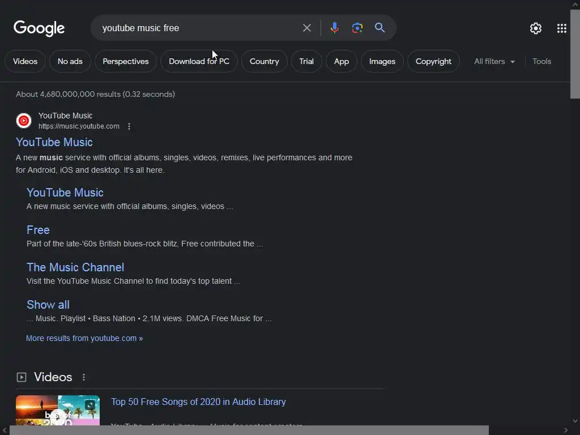Click the vertical scrollbar up arrow
This screenshot has width=580, height=435.
click(x=575, y=5)
